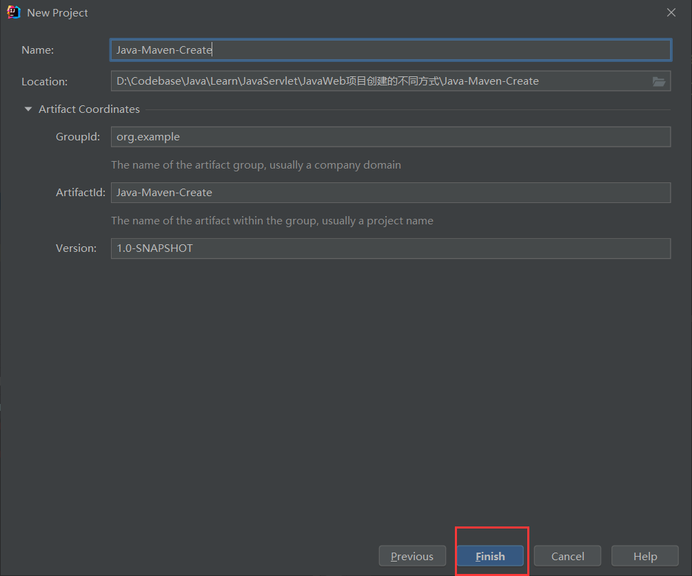Click the project name hint under ArtifactId
The image size is (692, 576).
click(272, 221)
